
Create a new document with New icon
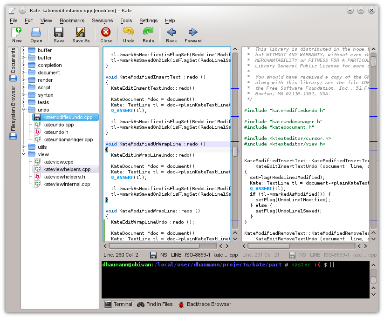tap(17, 35)
